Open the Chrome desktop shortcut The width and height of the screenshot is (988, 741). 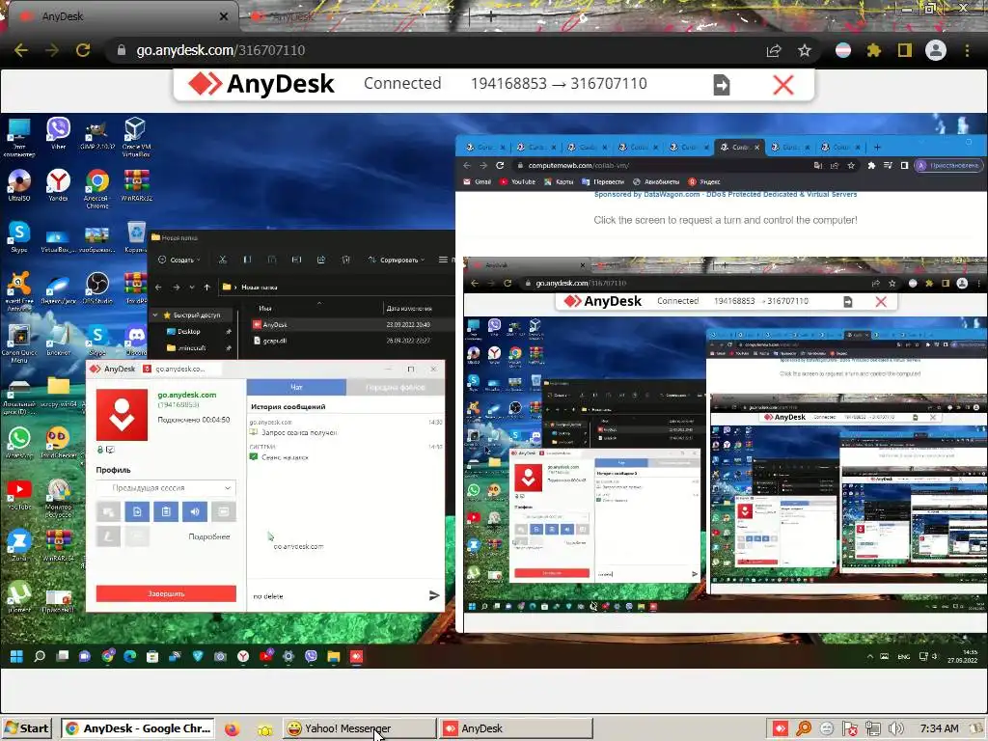97,188
